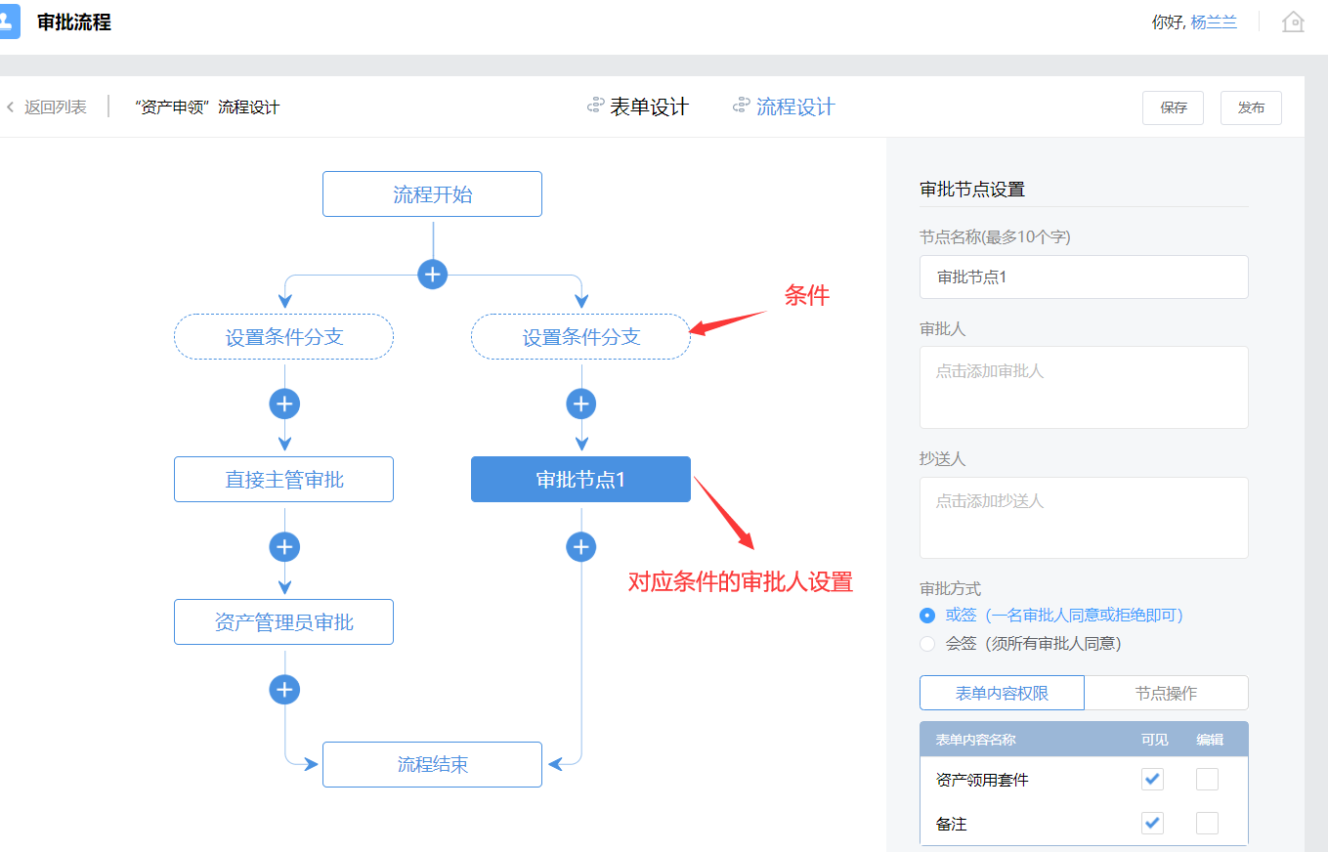The height and width of the screenshot is (852, 1328).
Task: Enable 编辑 checkbox for 资产领用套件
Action: coord(1208,779)
